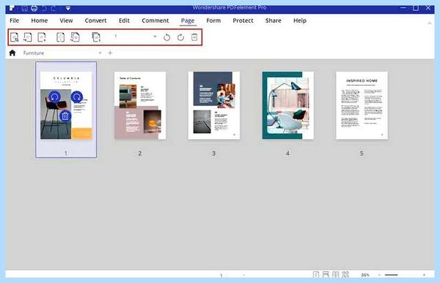Open the Form tab

(213, 20)
